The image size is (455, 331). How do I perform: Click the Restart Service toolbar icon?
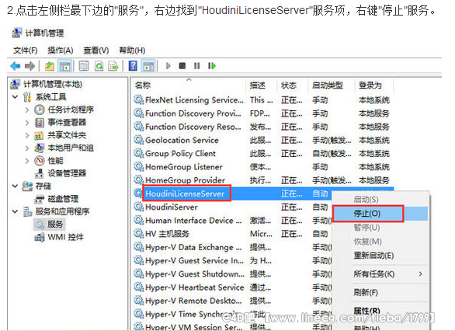(212, 66)
